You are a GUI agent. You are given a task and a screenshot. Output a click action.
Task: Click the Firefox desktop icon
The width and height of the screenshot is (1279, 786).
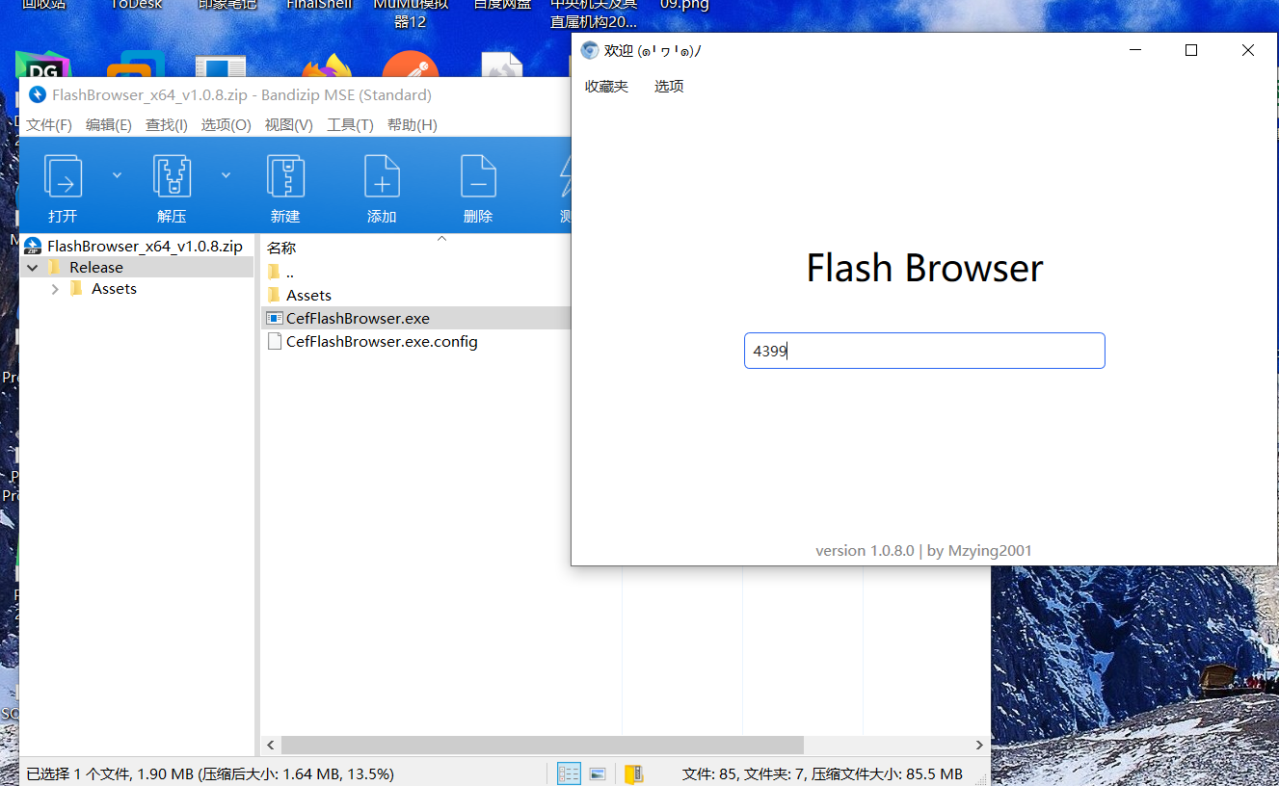[327, 65]
